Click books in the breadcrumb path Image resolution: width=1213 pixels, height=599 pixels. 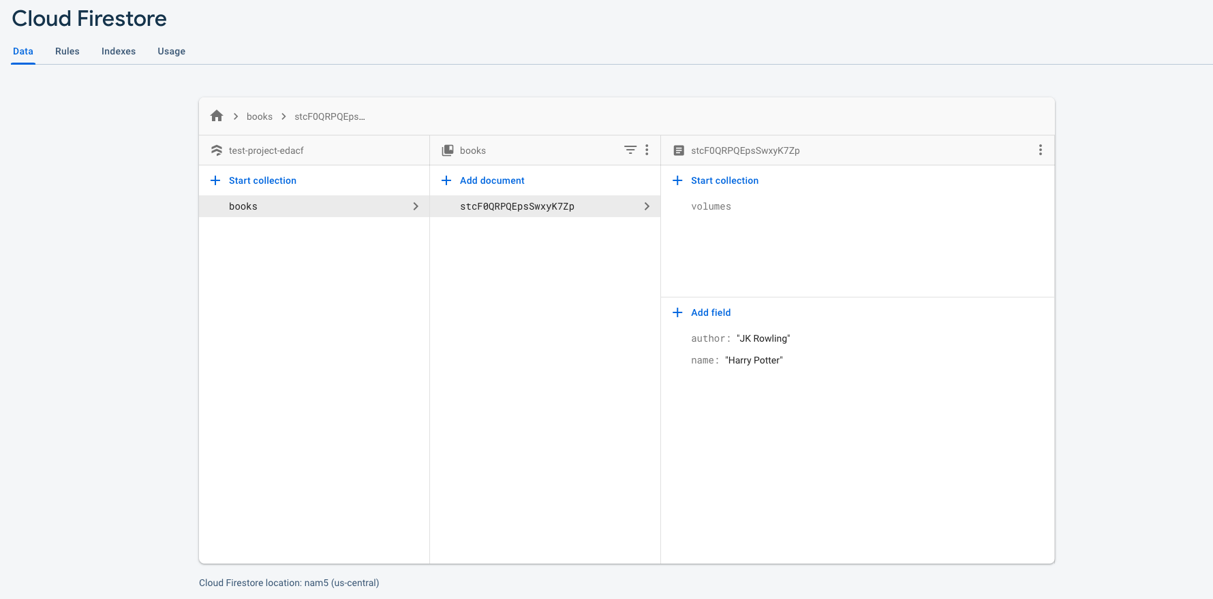259,116
